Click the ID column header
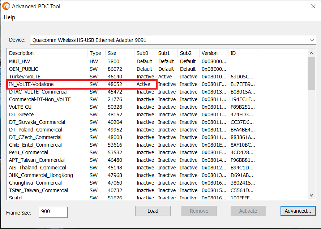321x229 pixels. click(x=243, y=53)
